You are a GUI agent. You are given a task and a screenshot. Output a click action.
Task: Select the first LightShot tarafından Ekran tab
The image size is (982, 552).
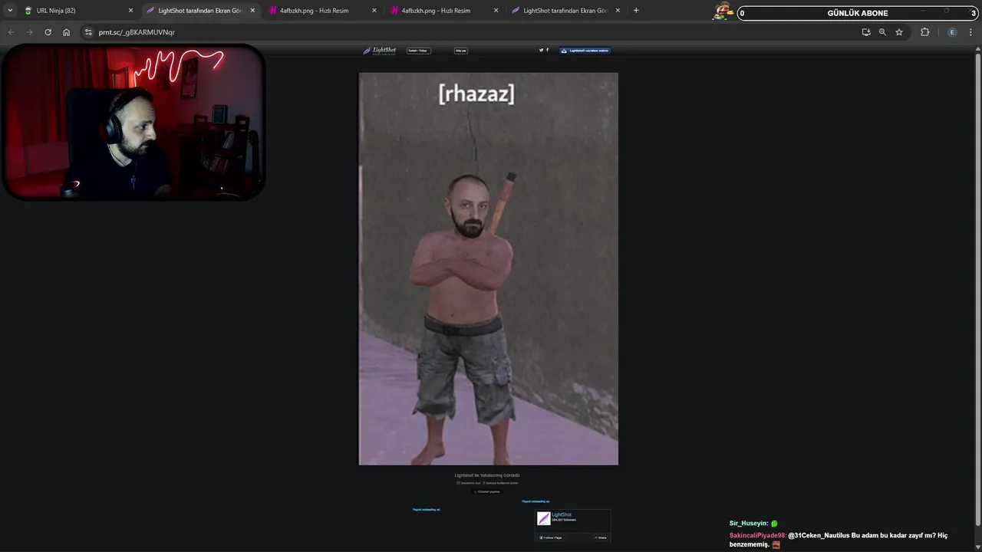(201, 11)
